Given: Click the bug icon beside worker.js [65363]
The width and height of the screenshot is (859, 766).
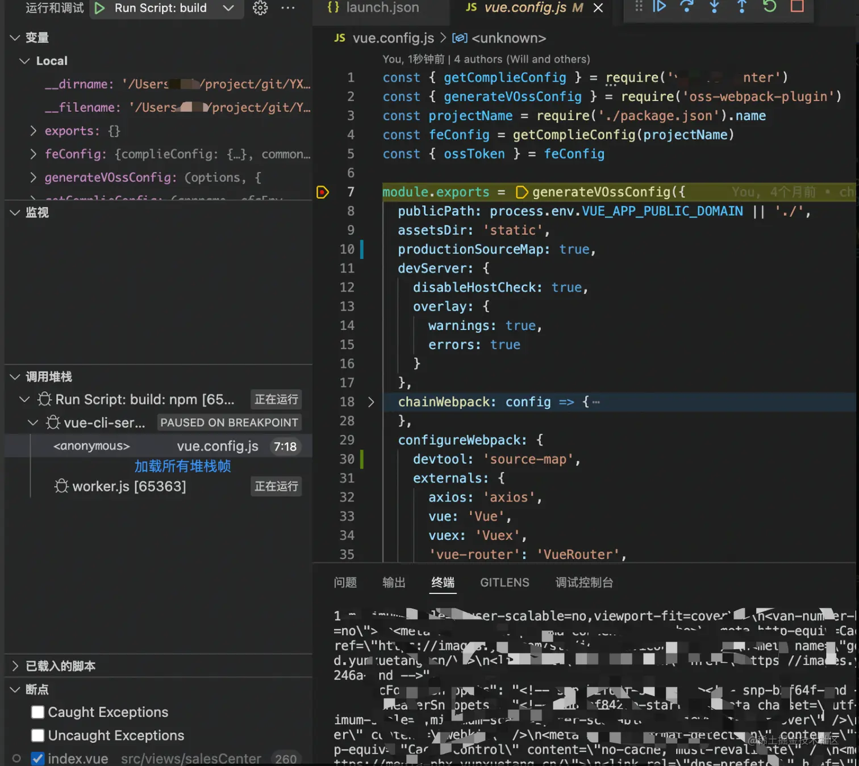Looking at the screenshot, I should [x=61, y=486].
